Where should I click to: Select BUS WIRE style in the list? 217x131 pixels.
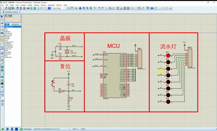[x=8, y=52]
